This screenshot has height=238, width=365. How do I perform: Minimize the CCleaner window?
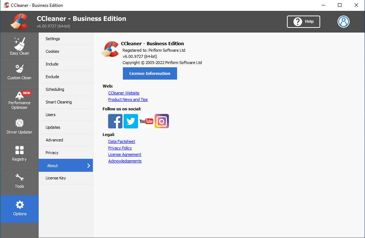(x=323, y=5)
